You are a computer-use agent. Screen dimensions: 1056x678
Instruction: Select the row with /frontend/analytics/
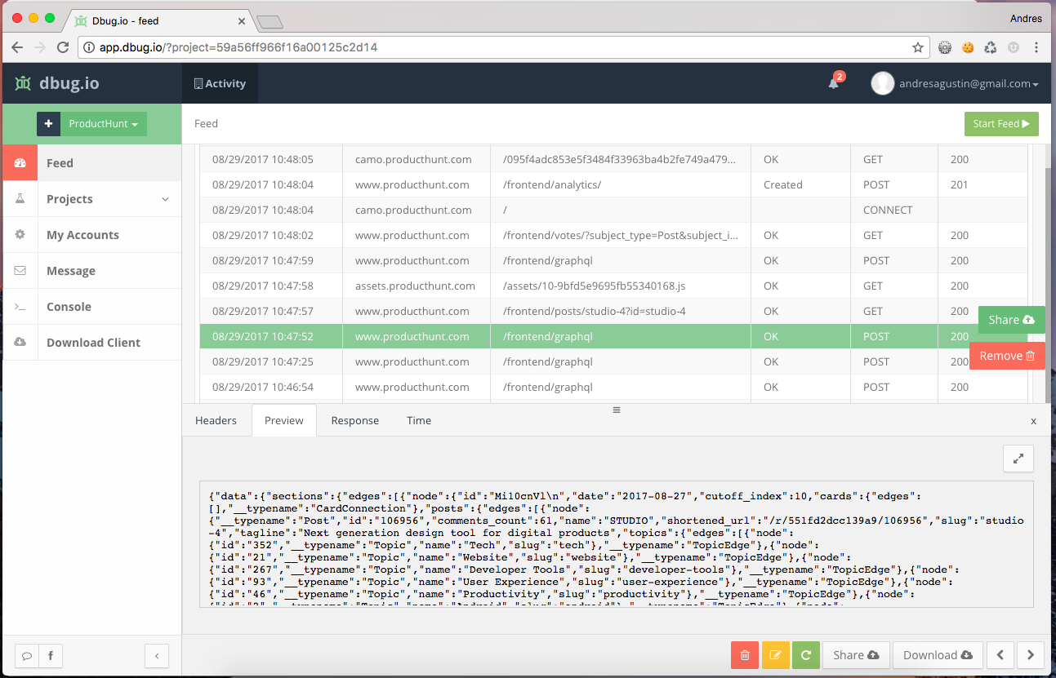coord(613,184)
